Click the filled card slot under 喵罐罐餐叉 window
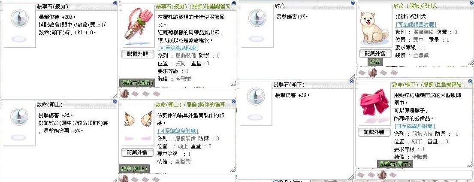This screenshot has height=182, width=474. (124, 94)
